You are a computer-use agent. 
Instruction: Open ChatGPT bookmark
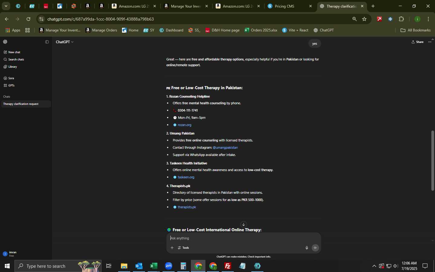(324, 30)
